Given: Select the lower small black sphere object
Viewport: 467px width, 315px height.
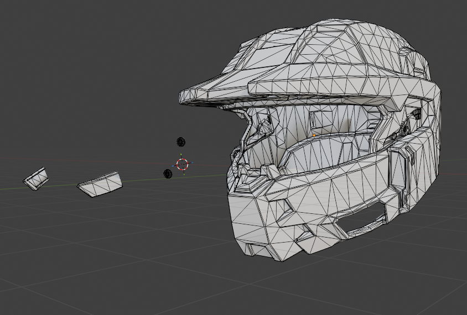Looking at the screenshot, I should click(168, 174).
